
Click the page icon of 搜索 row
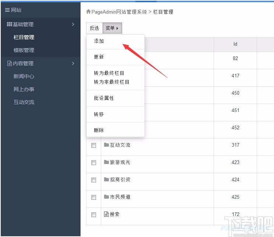pyautogui.click(x=106, y=214)
